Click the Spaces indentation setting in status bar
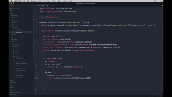172x97 pixels. 150,96
